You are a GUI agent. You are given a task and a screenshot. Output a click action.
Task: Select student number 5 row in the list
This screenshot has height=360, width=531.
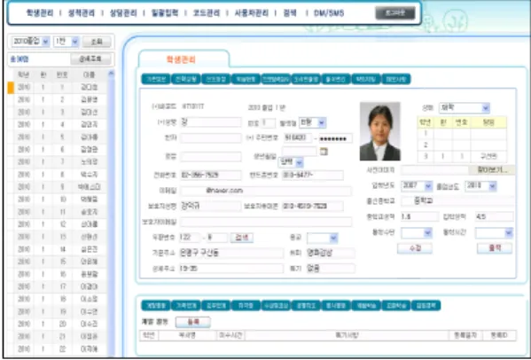point(58,137)
